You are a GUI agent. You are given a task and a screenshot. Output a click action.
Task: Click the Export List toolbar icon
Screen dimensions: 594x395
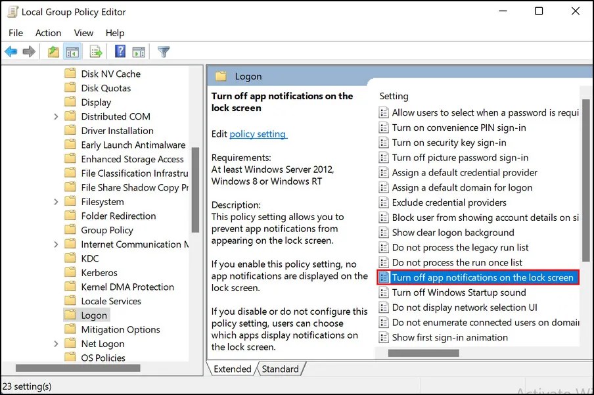pos(95,51)
